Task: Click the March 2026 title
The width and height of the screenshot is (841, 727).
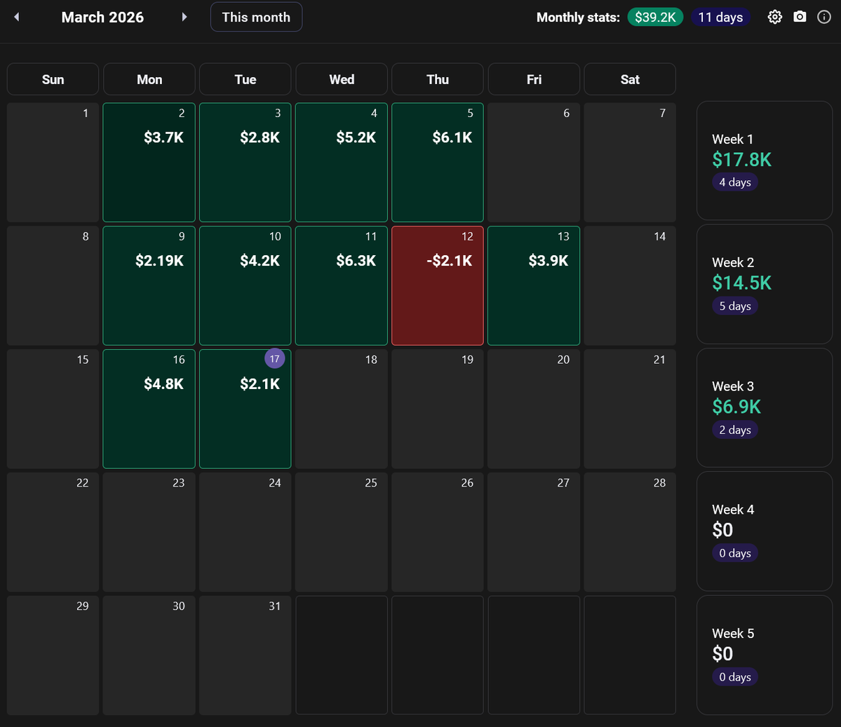Action: click(x=102, y=17)
